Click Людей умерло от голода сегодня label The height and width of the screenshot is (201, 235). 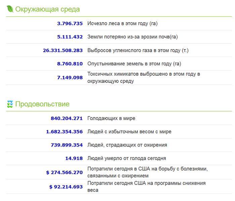[127, 158]
